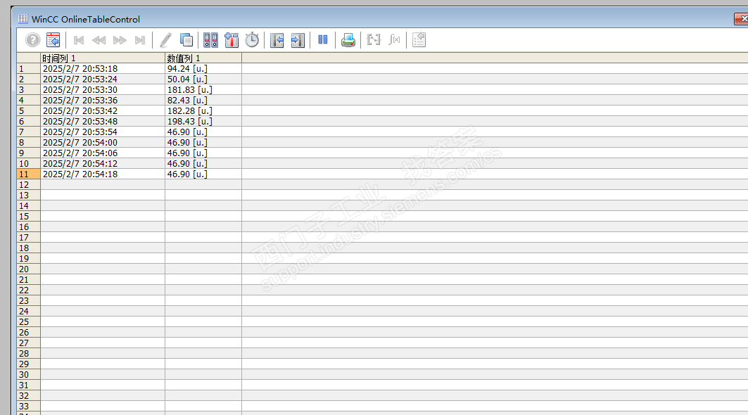The height and width of the screenshot is (415, 748).
Task: Select the timestamp 2025/2/7 20:53:24
Action: tap(80, 79)
